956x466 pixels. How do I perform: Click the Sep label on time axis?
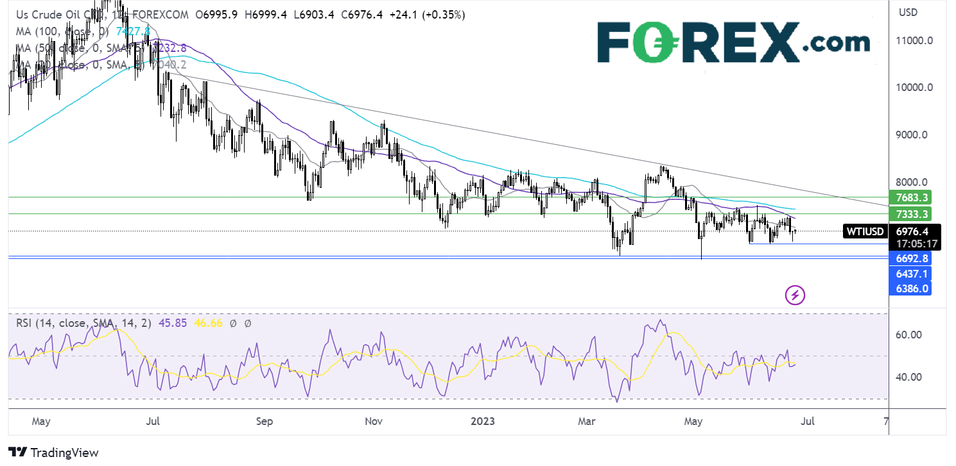(x=264, y=421)
